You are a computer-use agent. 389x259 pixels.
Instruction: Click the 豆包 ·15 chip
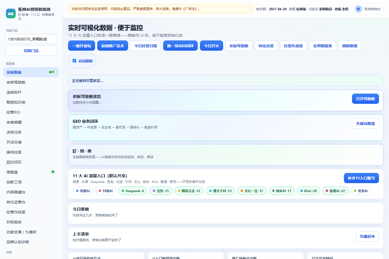[x=161, y=191]
